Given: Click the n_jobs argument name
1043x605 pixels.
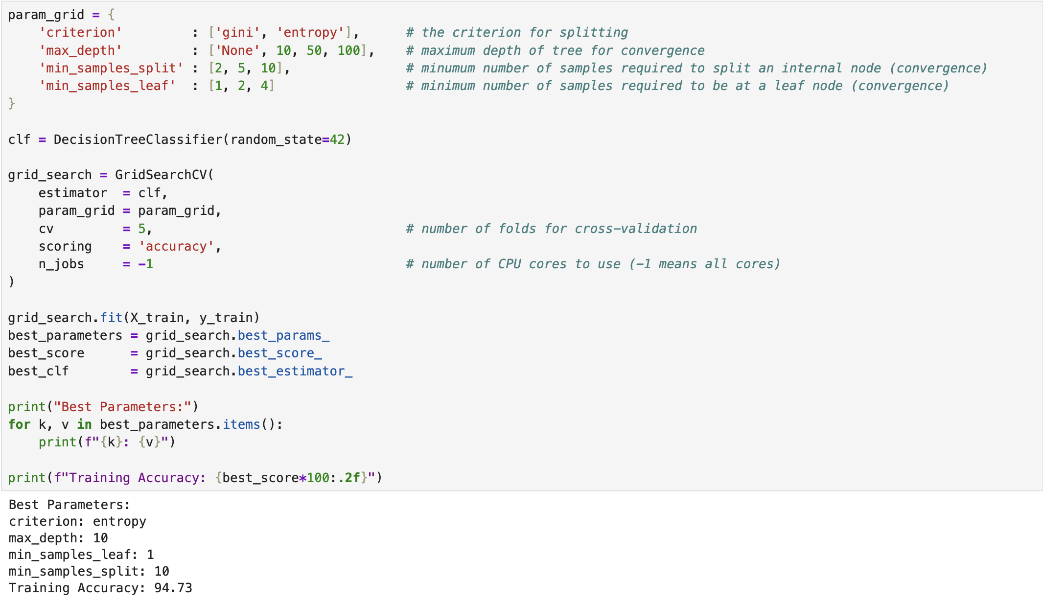Looking at the screenshot, I should (61, 264).
